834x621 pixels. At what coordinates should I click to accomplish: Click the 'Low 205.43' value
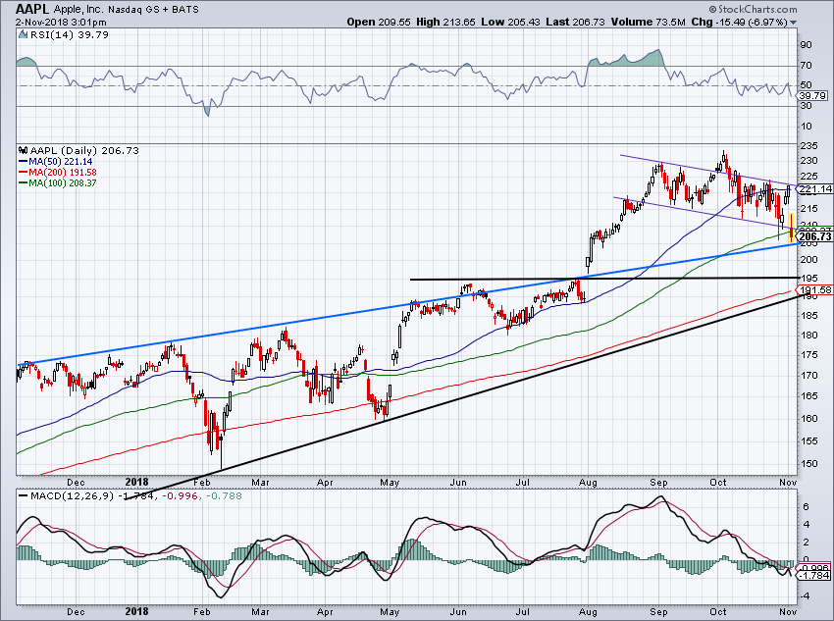click(510, 23)
